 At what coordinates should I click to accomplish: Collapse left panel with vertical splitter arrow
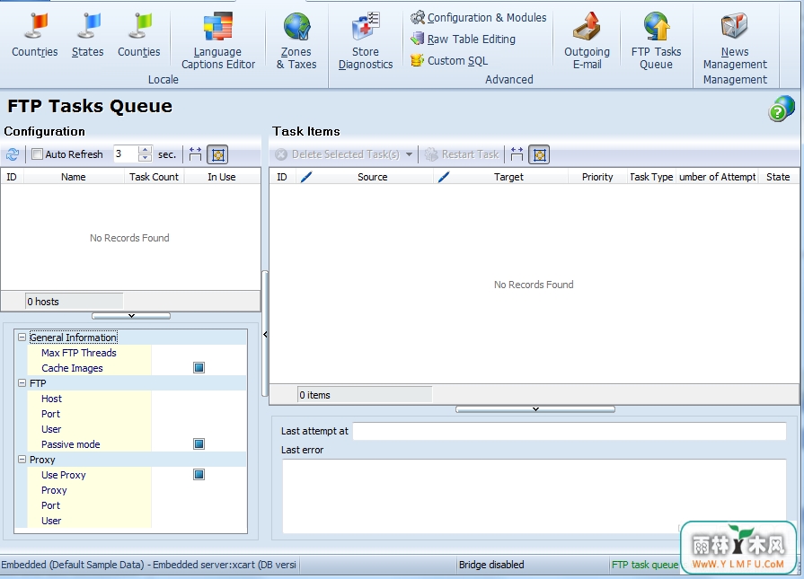click(x=265, y=334)
